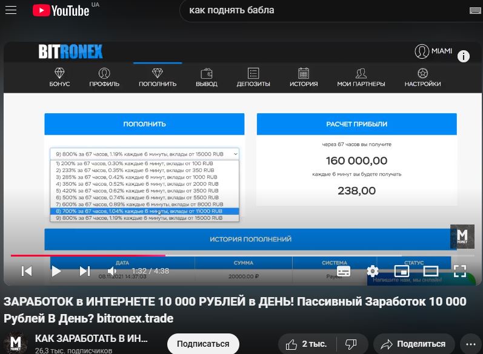Click the ПРОФИЛЬ icon in video
Image resolution: width=483 pixels, height=354 pixels.
click(x=104, y=73)
